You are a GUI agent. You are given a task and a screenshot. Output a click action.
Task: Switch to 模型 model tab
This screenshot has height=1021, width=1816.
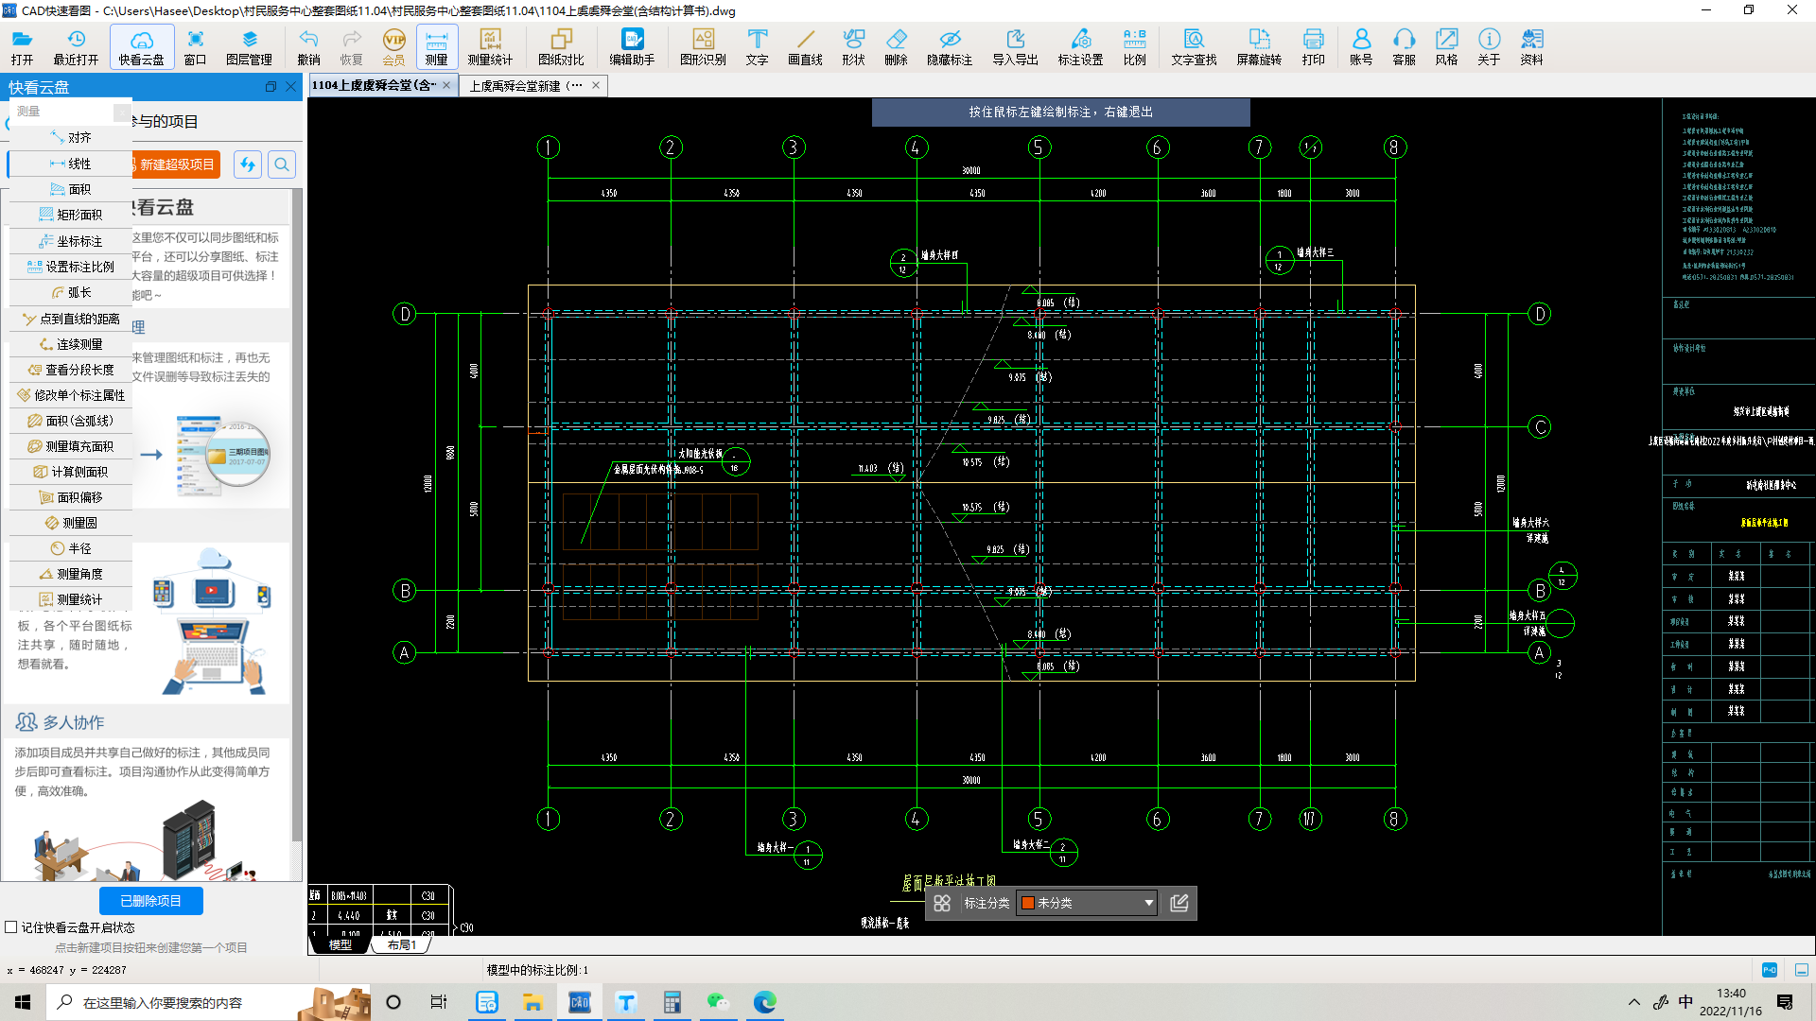click(x=340, y=944)
